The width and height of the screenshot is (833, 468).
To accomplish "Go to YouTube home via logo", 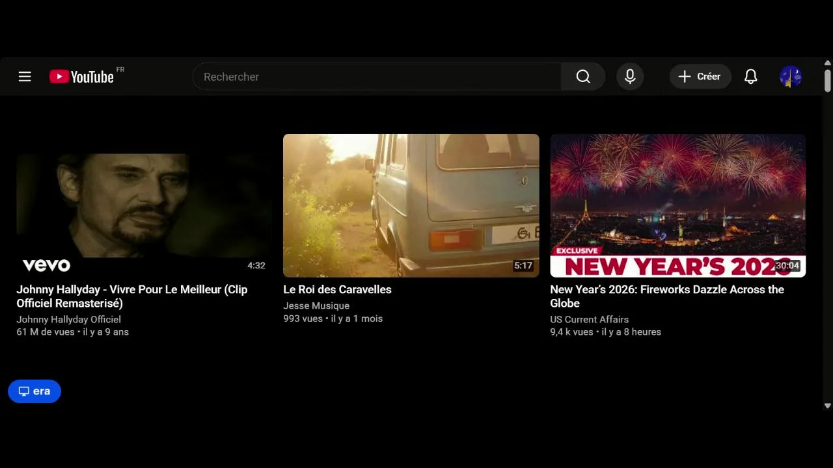I will (82, 77).
